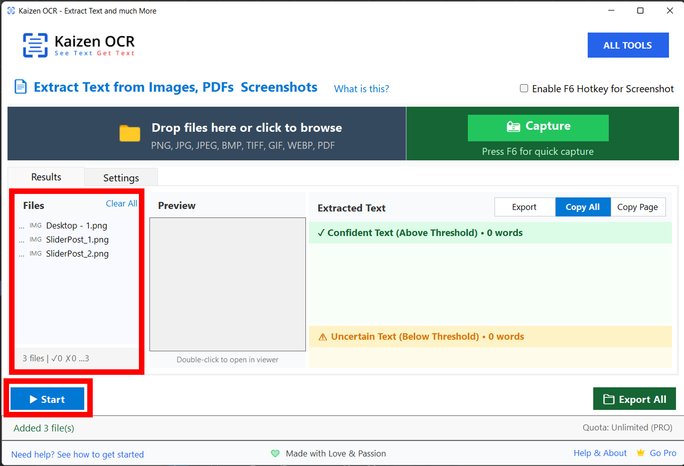
Task: Click the document icon beside Extract Text heading
Action: point(21,87)
